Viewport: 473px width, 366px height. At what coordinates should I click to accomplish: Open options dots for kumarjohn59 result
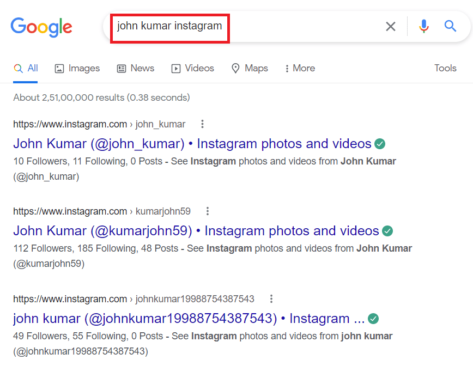208,211
